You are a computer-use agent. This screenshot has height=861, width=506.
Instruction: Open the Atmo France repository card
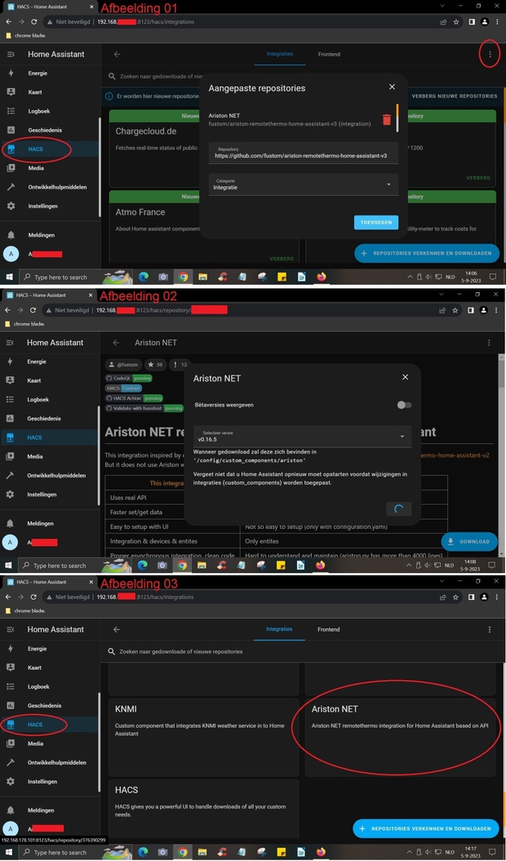click(156, 227)
